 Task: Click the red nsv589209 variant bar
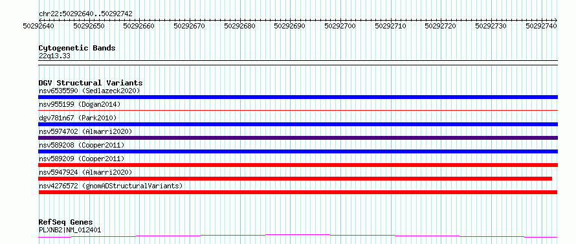point(298,165)
